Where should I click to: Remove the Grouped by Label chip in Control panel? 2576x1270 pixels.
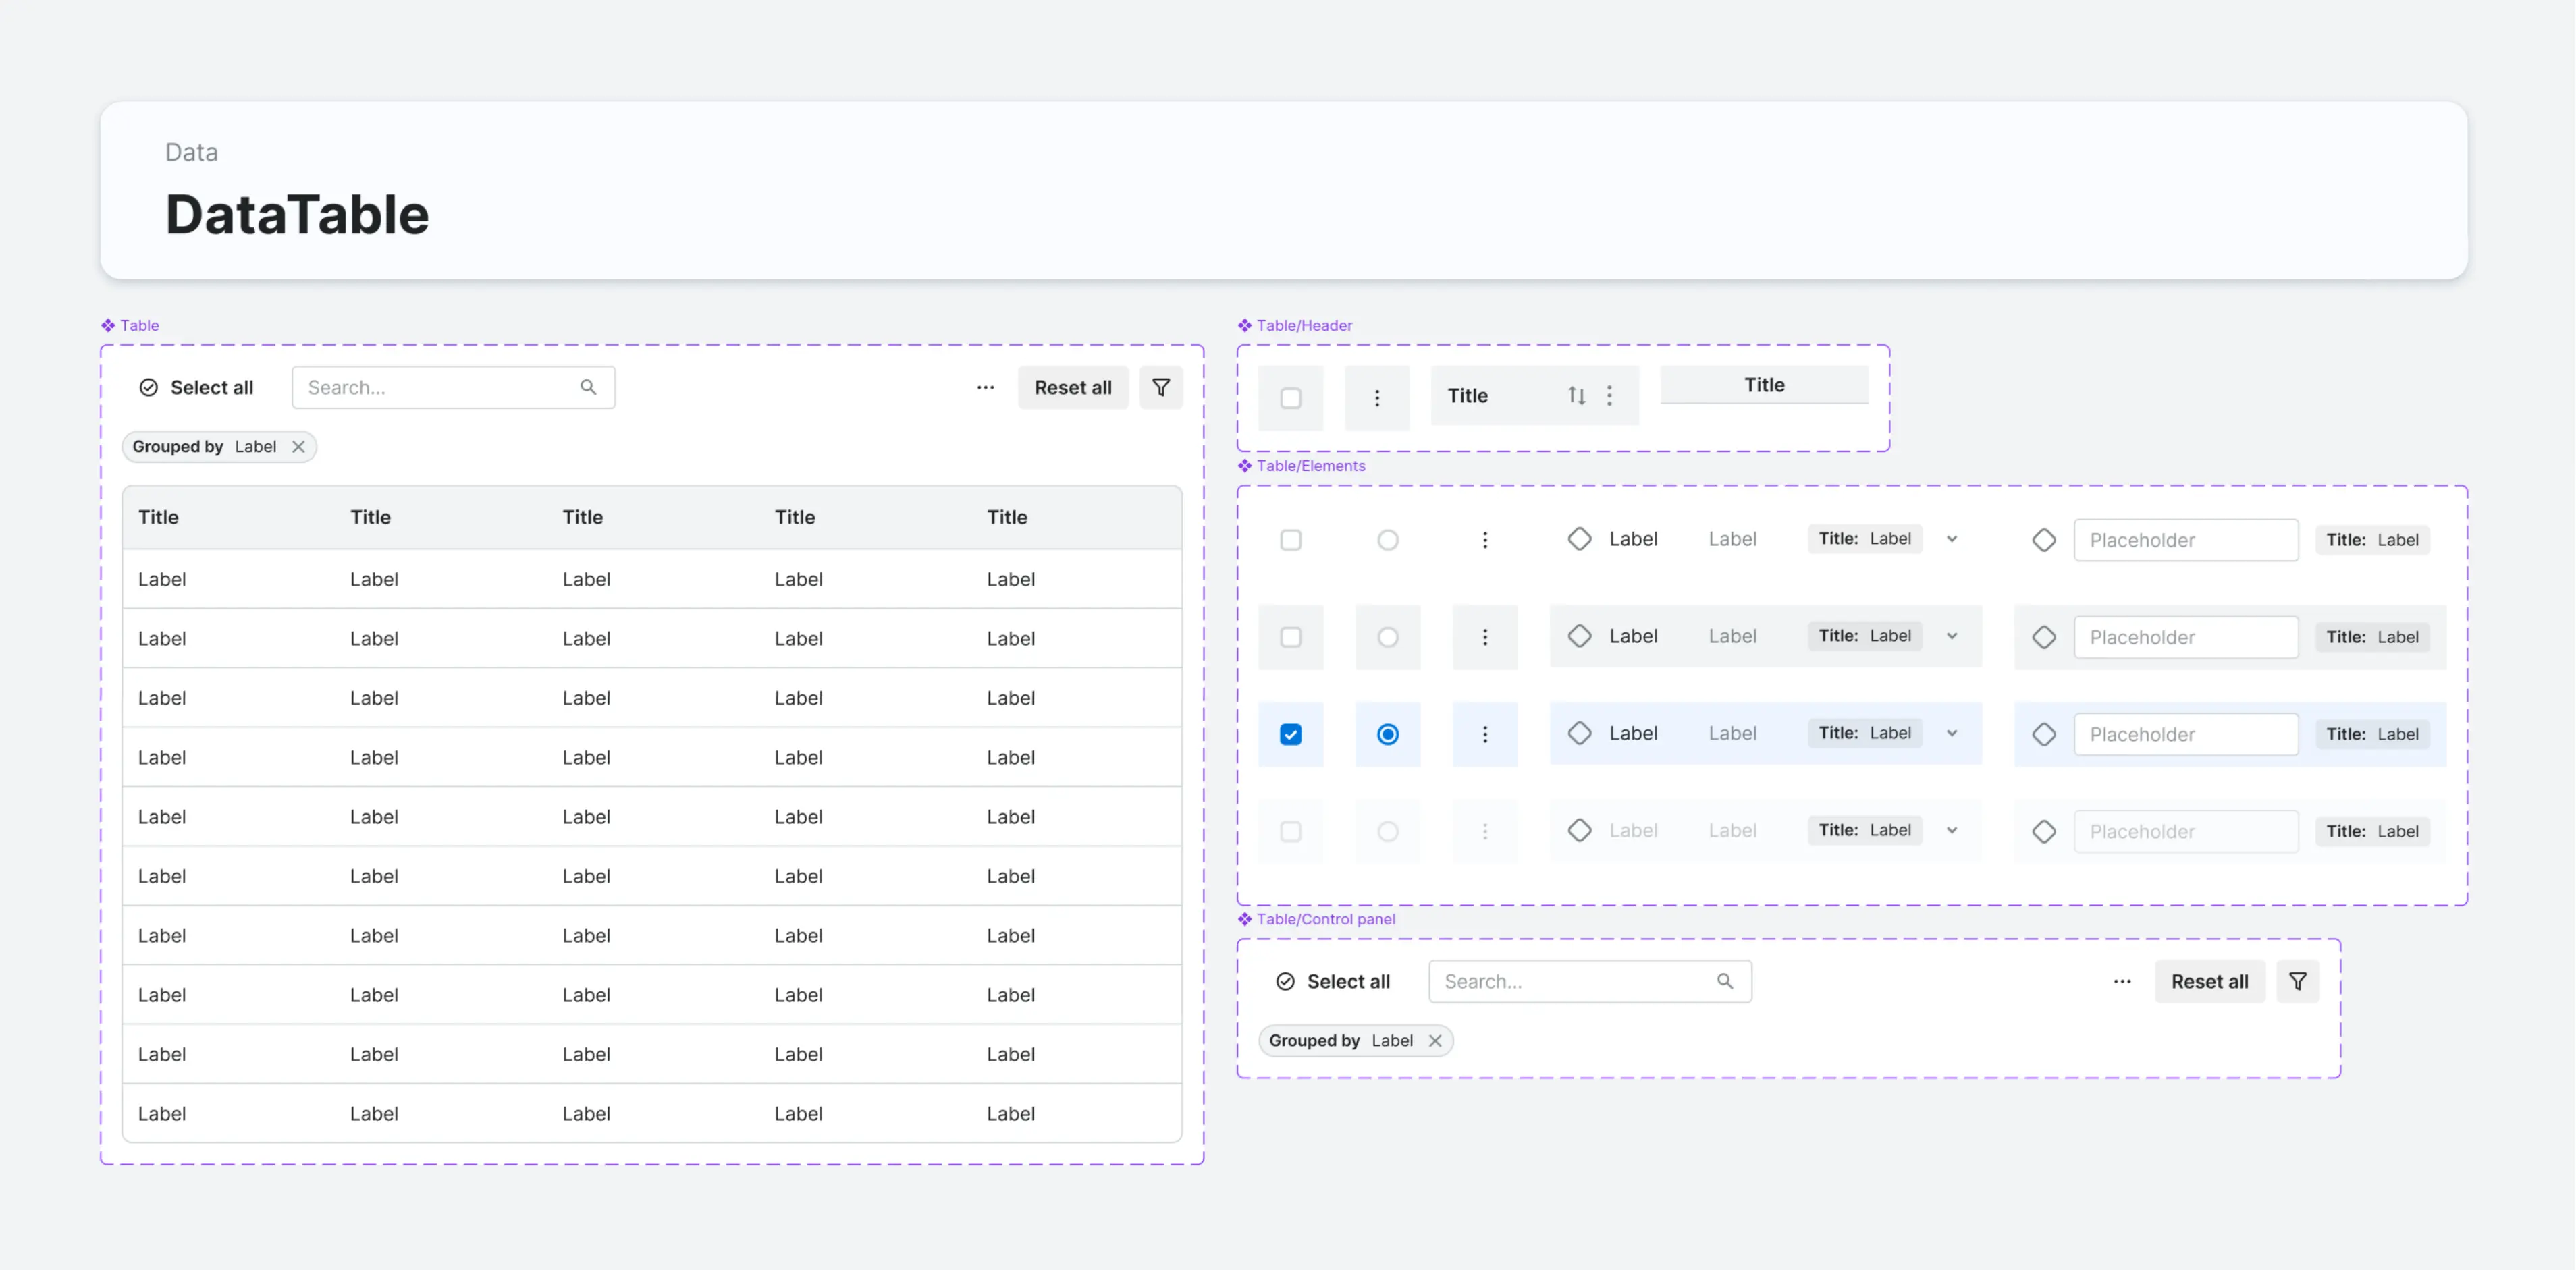(x=1435, y=1041)
